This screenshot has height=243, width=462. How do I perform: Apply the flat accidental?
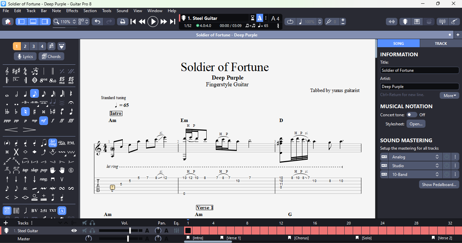(x=16, y=112)
